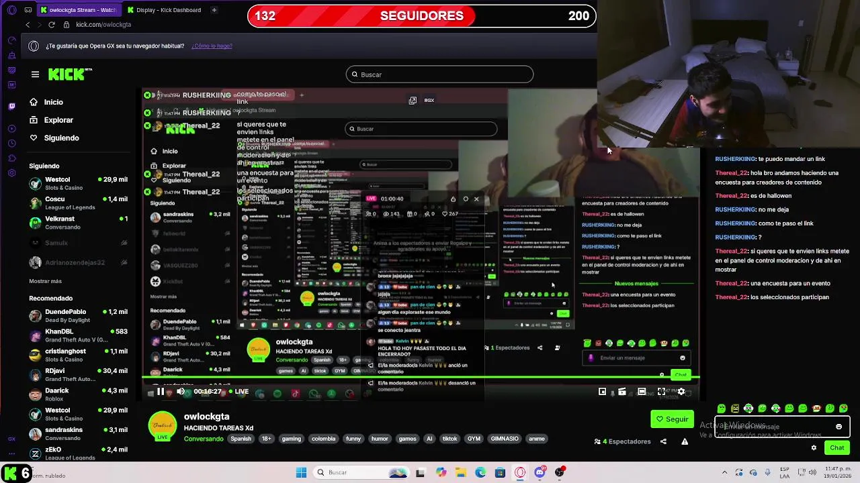Expand Mostrar más under Siguiendo
860x483 pixels.
pyautogui.click(x=45, y=281)
